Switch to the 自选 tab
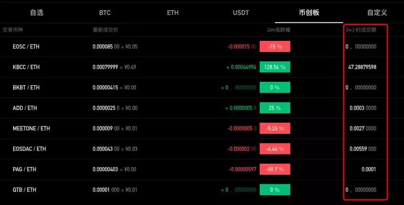Screen dimensions: 404x205 (37, 13)
